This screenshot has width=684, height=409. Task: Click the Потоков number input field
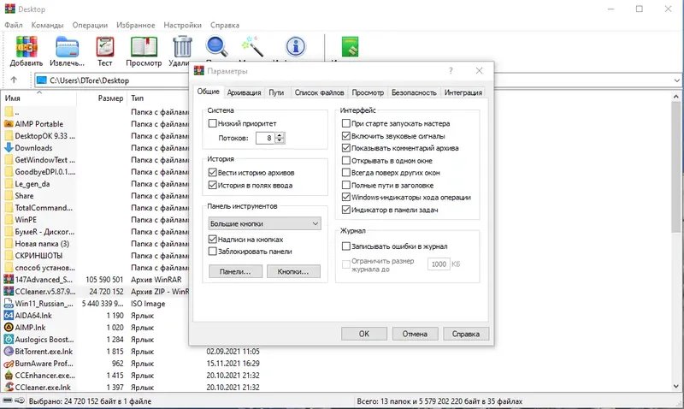coord(266,138)
